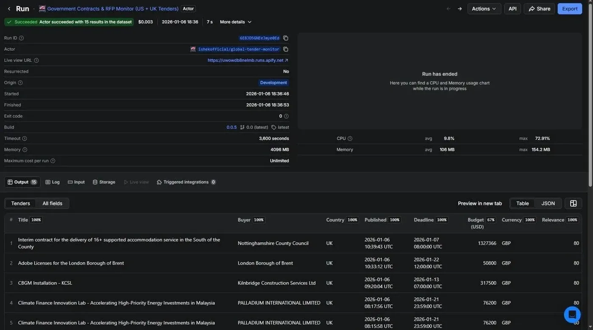Select the Adobe Licenses for Brent title
The image size is (593, 330).
tap(71, 263)
